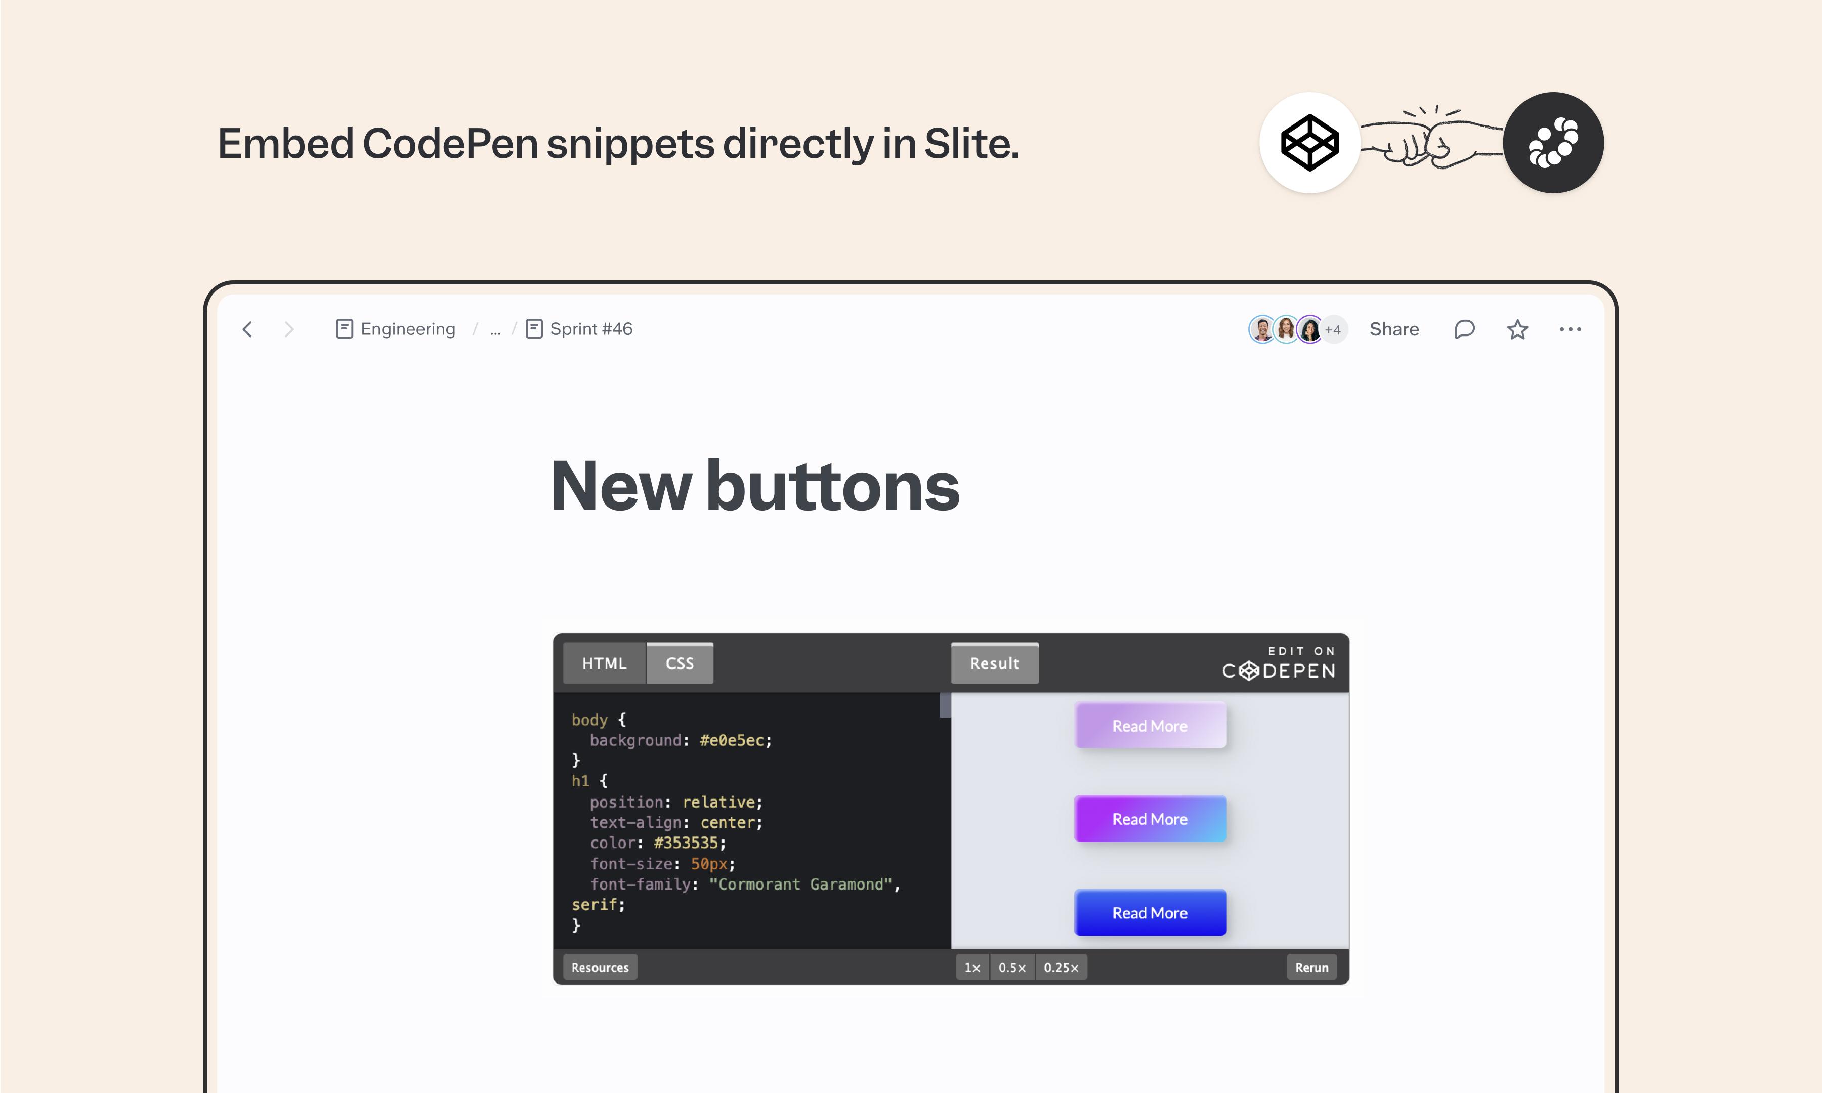Set preview zoom to 0.25×
The width and height of the screenshot is (1822, 1093).
[1061, 967]
